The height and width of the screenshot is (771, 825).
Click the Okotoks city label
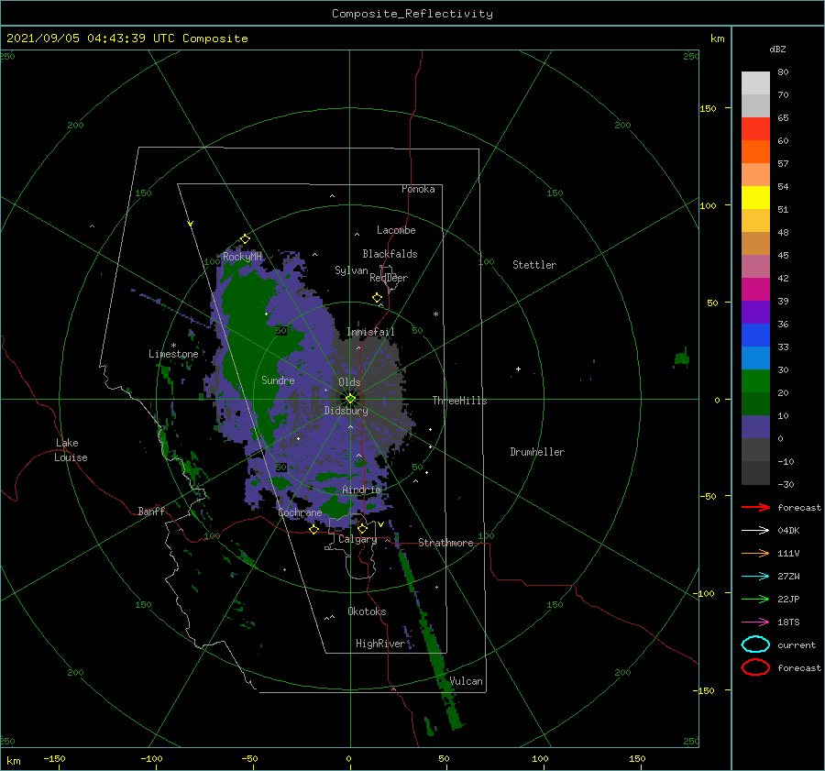pos(367,611)
